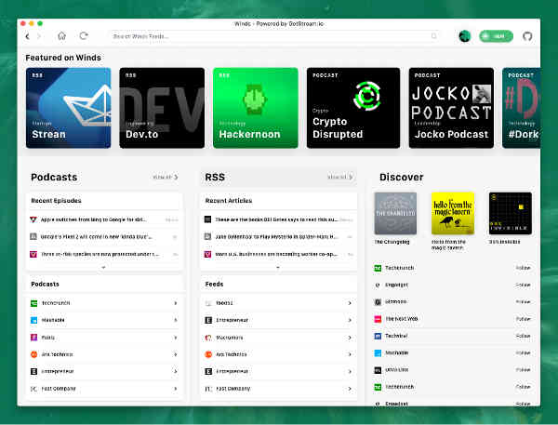This screenshot has height=425, width=558.
Task: Expand Entrepreneur chevron in Podcasts list
Action: [x=176, y=371]
